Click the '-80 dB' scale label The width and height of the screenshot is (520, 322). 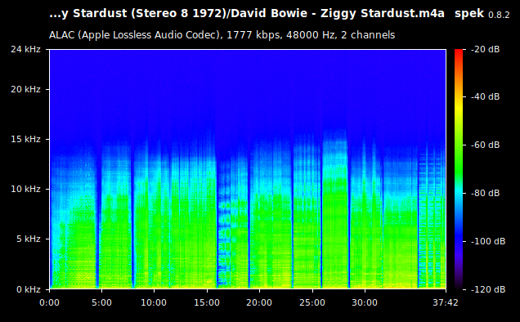pyautogui.click(x=485, y=194)
